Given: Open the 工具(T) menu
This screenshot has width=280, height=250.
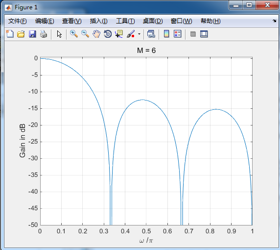Looking at the screenshot, I should tap(125, 21).
